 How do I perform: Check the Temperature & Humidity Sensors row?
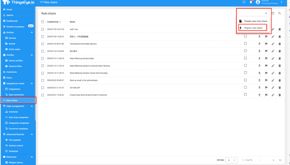coord(43,44)
